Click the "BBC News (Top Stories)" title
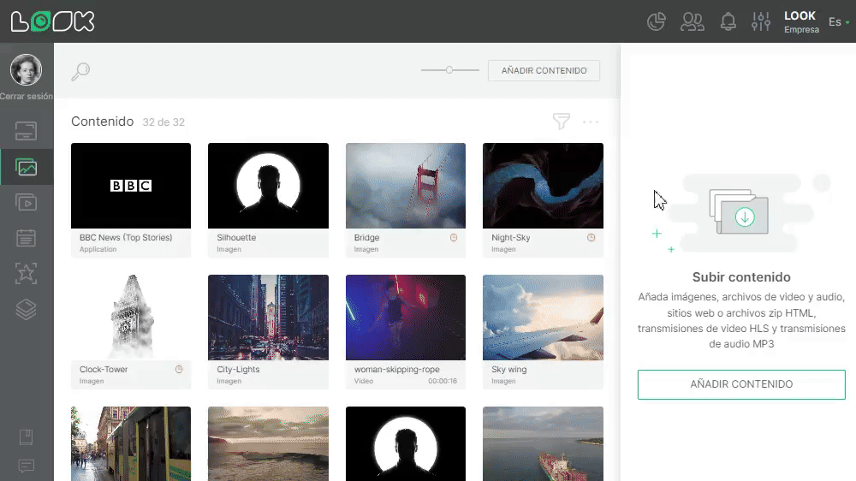This screenshot has width=856, height=481. point(126,237)
